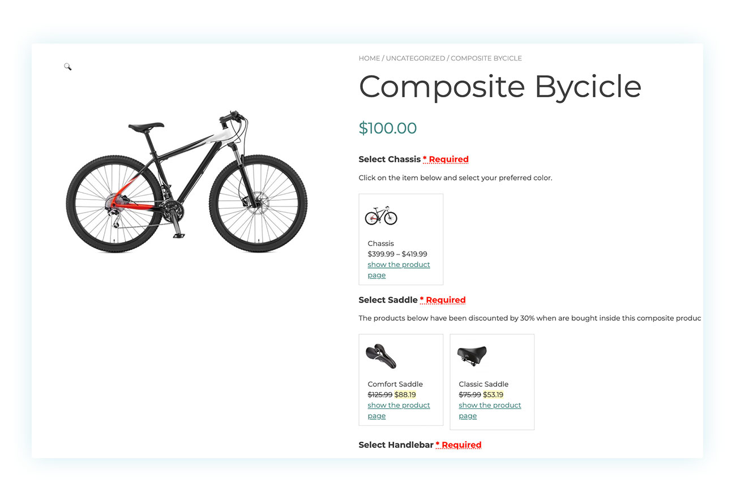This screenshot has width=736, height=500.
Task: Click the Classic Saddle image
Action: pyautogui.click(x=472, y=355)
